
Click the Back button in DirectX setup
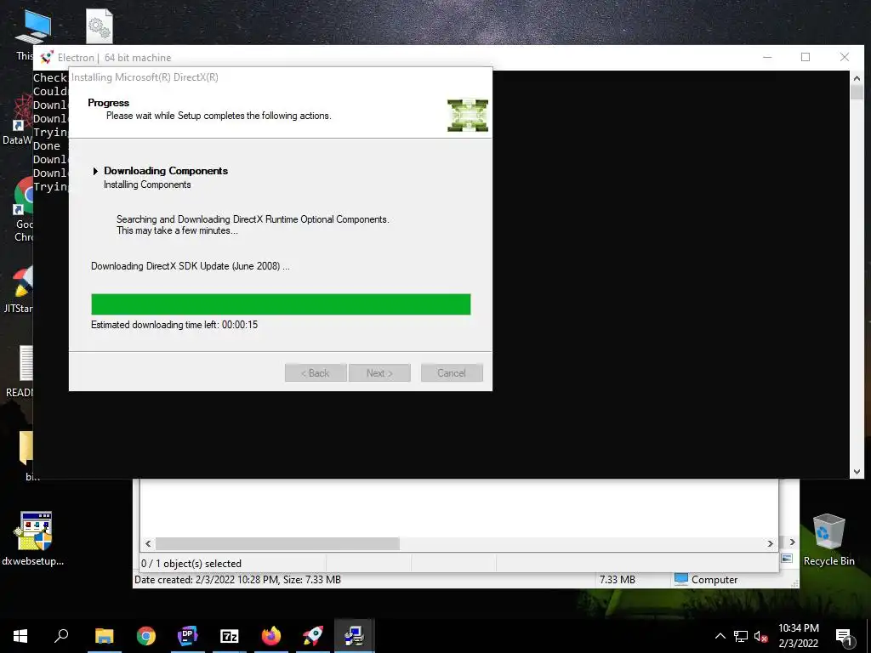pos(316,372)
